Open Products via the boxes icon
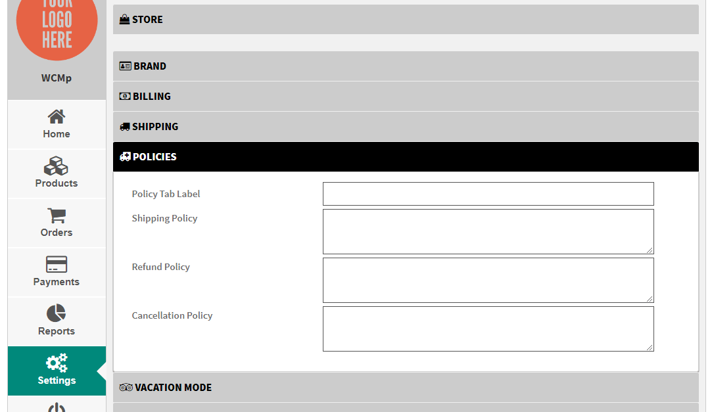The image size is (712, 412). (57, 166)
